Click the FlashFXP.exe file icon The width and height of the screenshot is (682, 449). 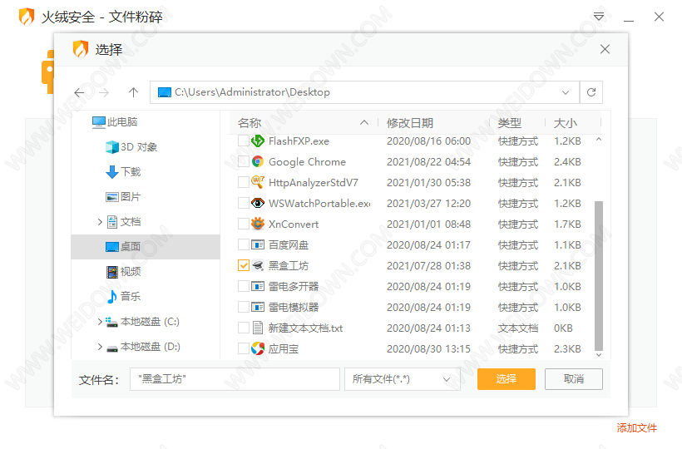[x=258, y=141]
